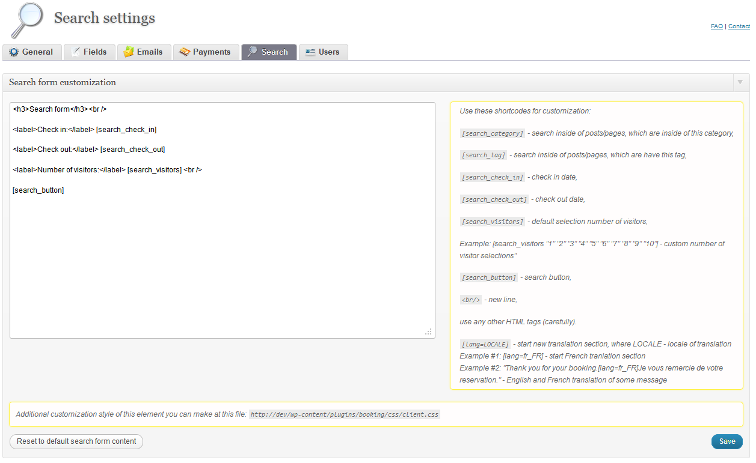Click the [search_button] shortcode in help panel
756x463 pixels.
[x=488, y=277]
